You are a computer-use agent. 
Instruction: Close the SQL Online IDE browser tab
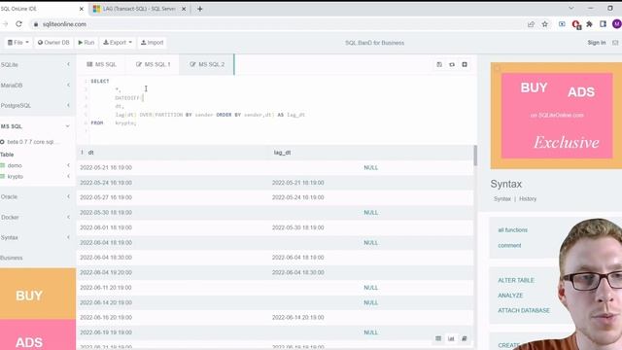82,9
